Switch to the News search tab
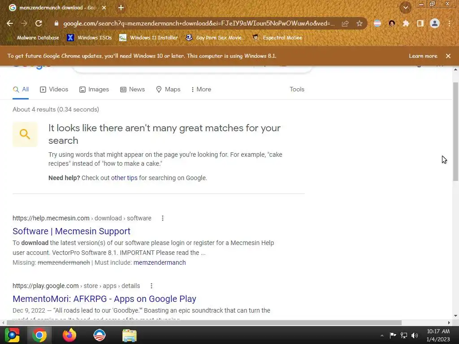The height and width of the screenshot is (344, 459). (133, 90)
